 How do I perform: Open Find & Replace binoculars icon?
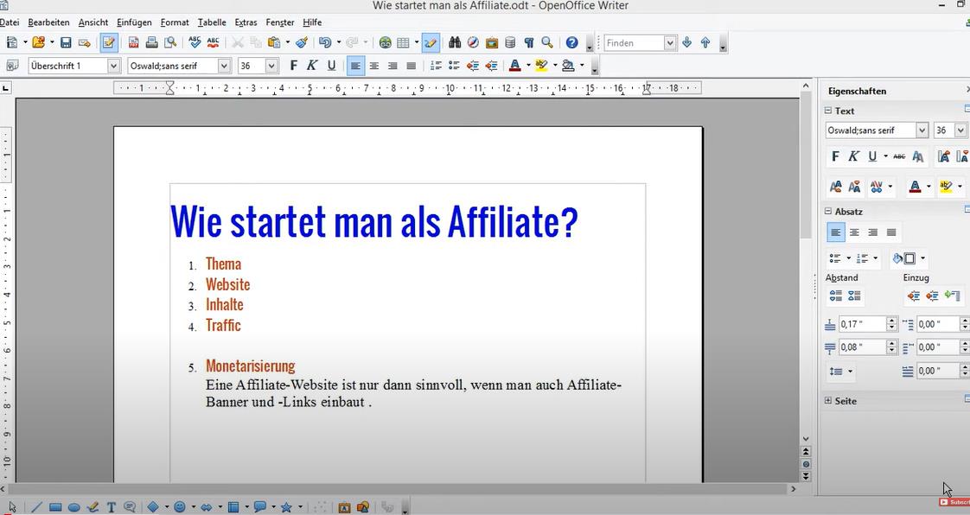(455, 42)
